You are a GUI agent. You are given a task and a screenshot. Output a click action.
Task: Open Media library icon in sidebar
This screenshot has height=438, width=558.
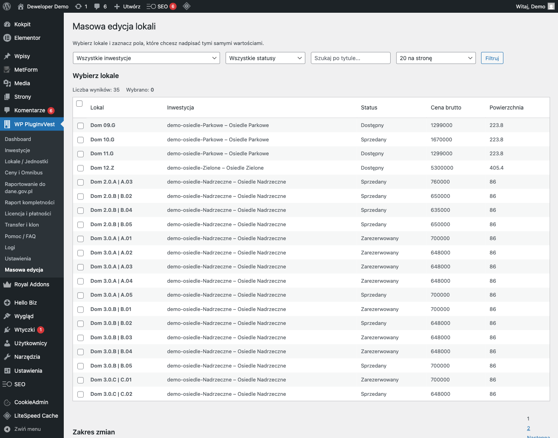tap(7, 83)
